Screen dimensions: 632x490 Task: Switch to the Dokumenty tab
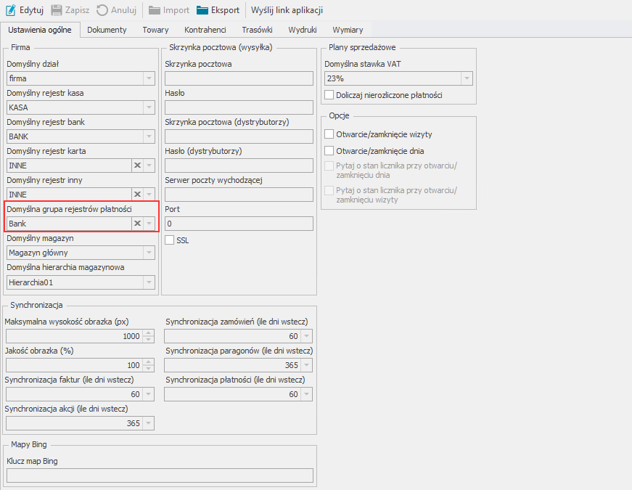(x=107, y=30)
